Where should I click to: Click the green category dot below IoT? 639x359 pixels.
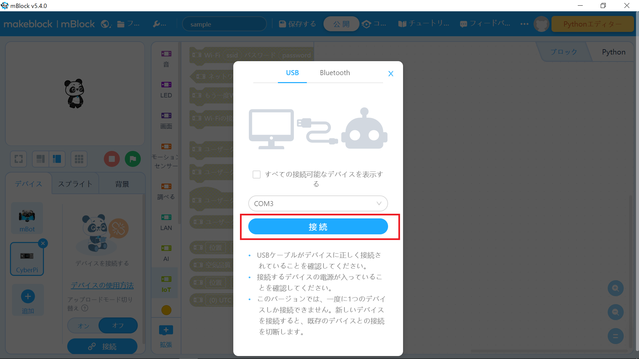(166, 310)
